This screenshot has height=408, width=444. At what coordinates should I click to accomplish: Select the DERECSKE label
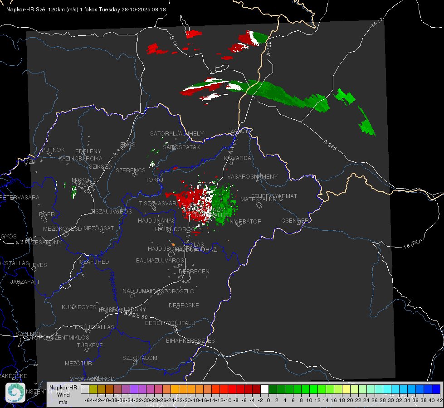point(184,305)
